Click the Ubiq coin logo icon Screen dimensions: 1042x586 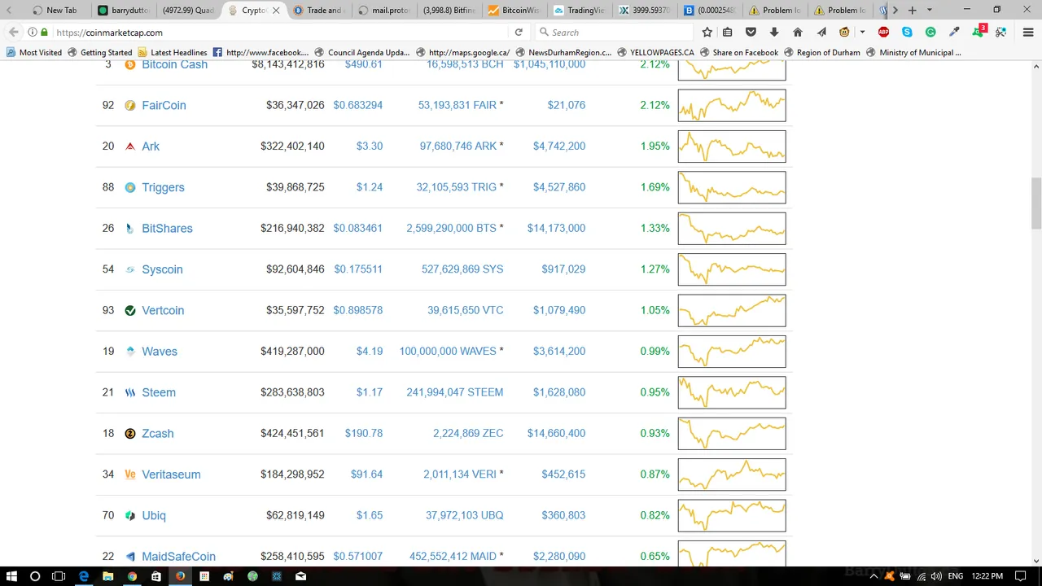pyautogui.click(x=130, y=515)
